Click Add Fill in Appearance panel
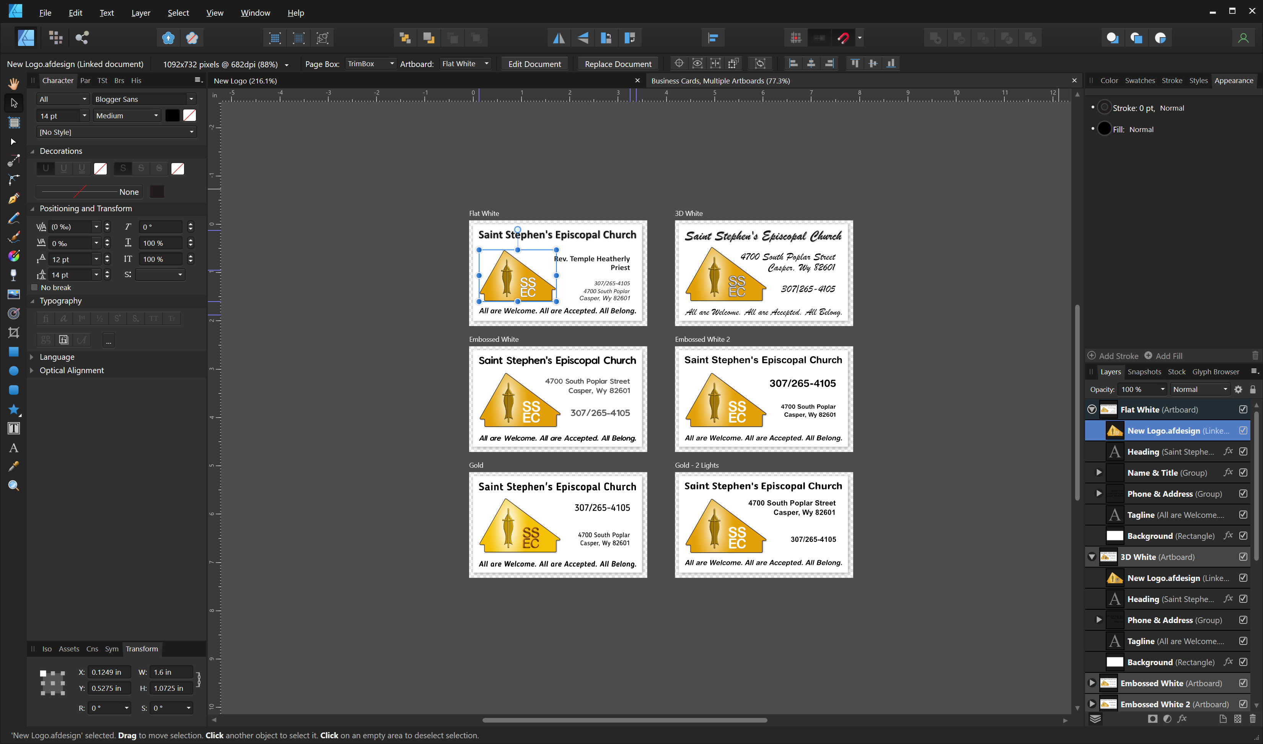This screenshot has height=744, width=1263. click(x=1163, y=356)
